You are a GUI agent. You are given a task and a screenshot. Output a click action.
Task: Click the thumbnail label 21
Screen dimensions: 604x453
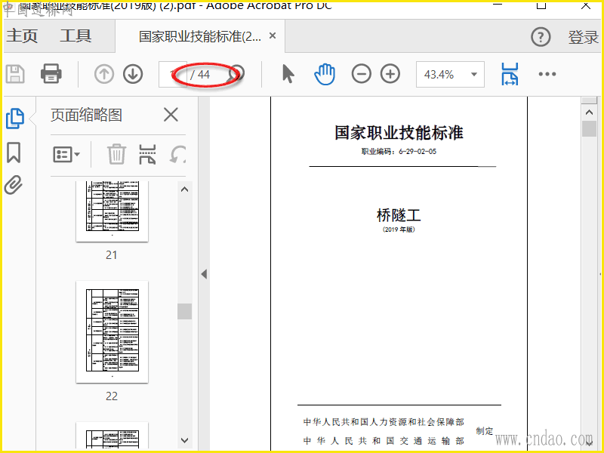(112, 255)
